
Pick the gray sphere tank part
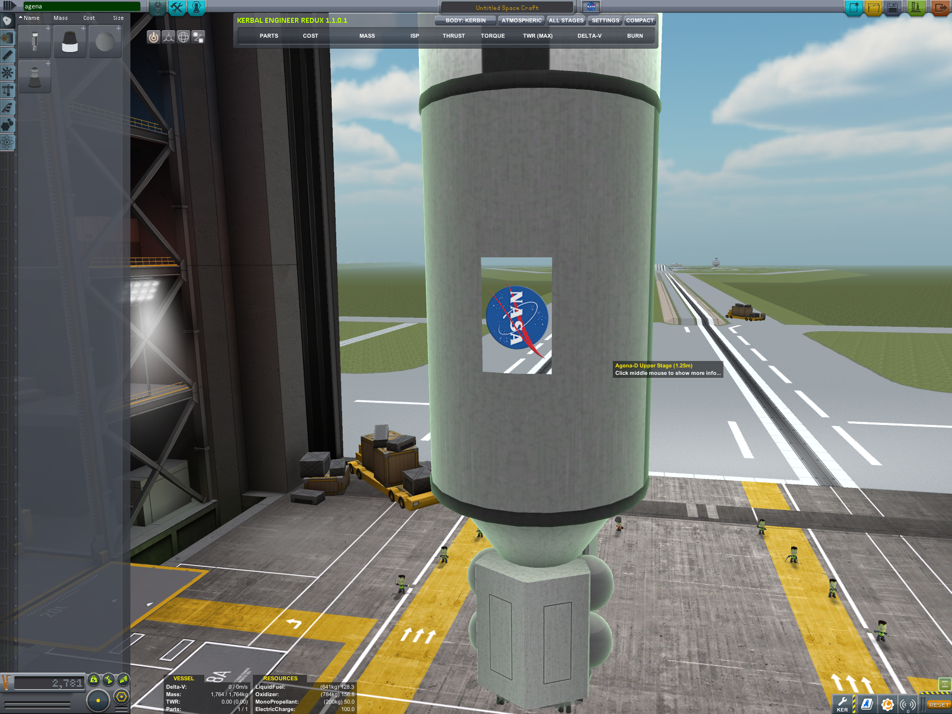point(105,42)
